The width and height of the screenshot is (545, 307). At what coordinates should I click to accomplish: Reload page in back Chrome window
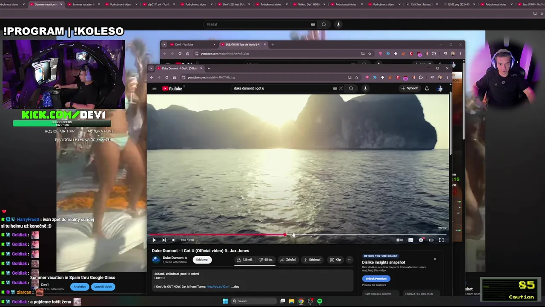tap(180, 53)
